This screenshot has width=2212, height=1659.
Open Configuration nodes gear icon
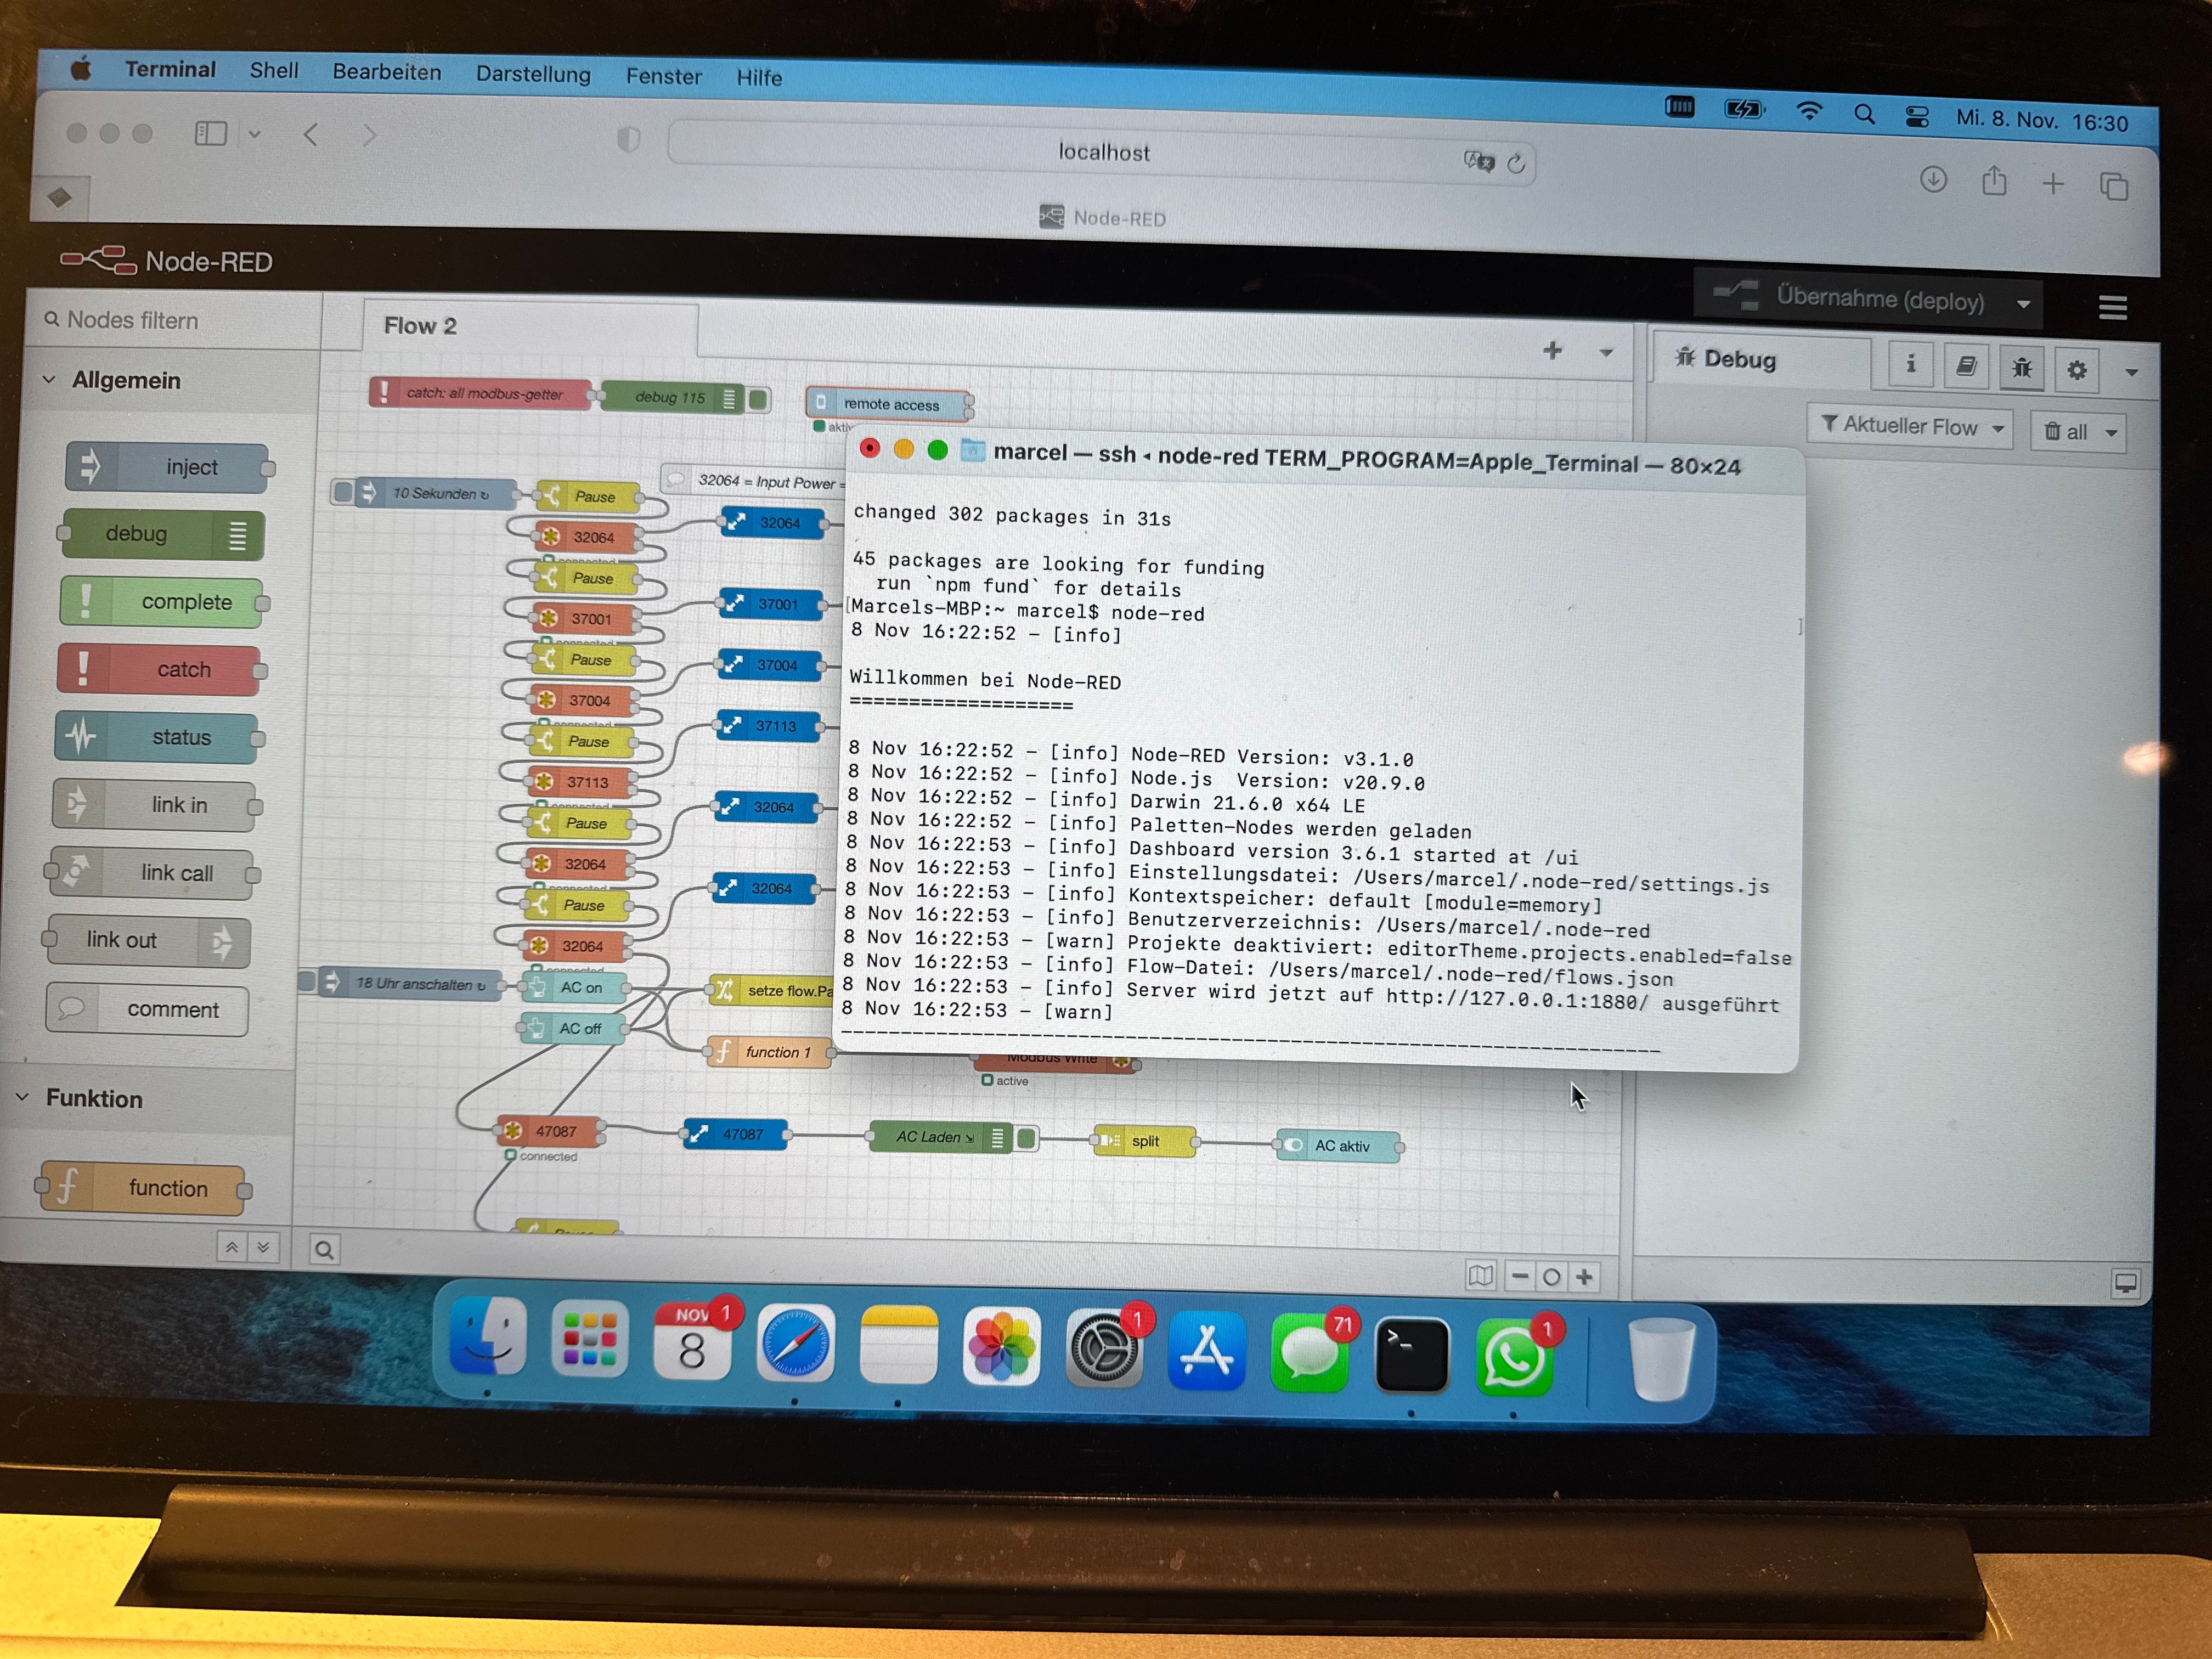pos(2077,370)
